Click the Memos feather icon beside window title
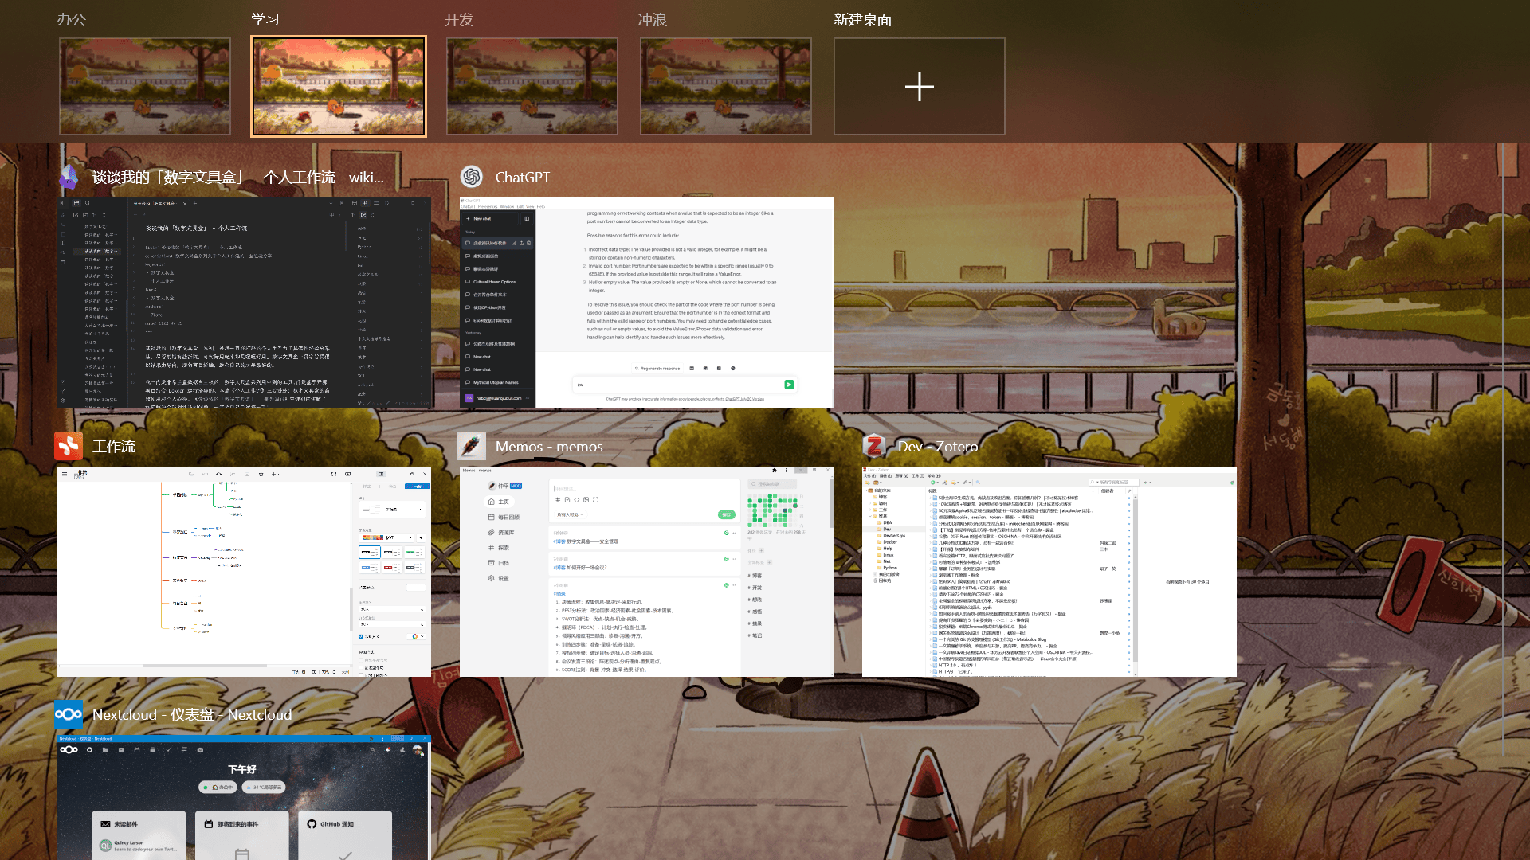 point(472,446)
